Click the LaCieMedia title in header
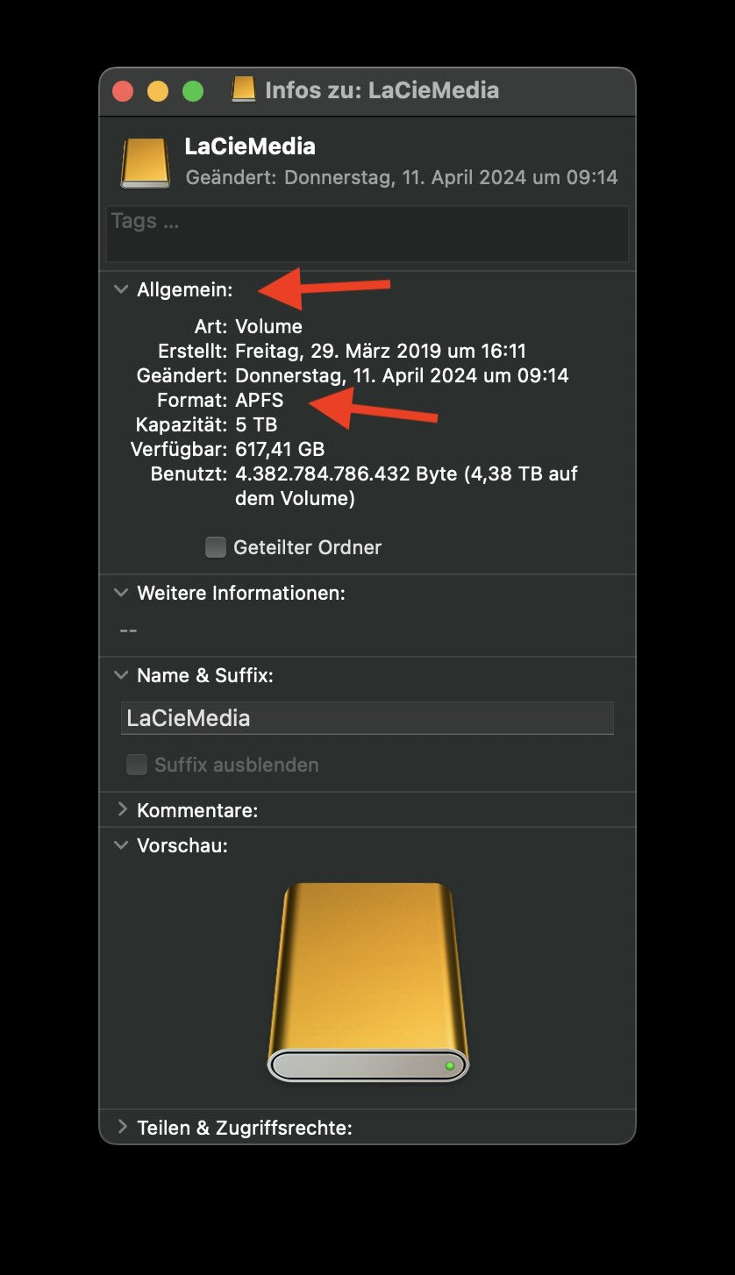Image resolution: width=735 pixels, height=1275 pixels. [x=250, y=146]
